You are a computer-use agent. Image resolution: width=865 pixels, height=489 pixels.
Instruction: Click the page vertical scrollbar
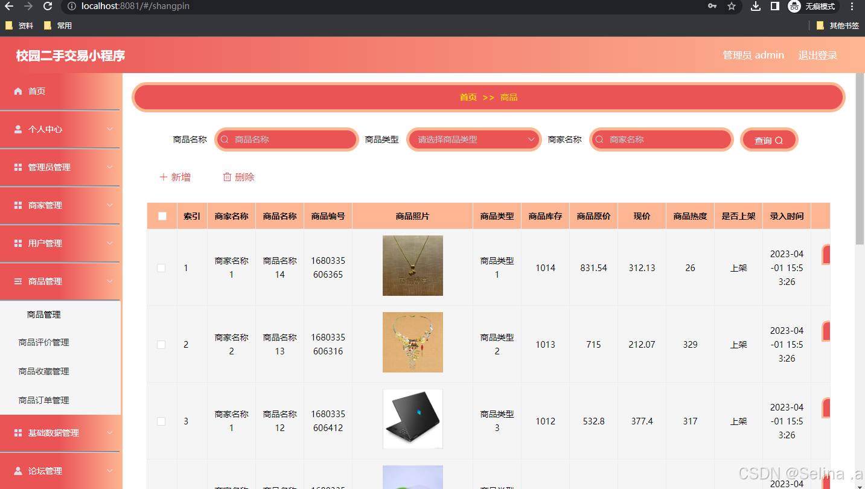tap(860, 159)
